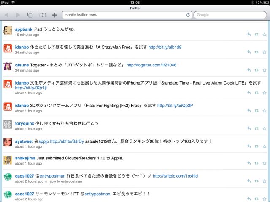The image size is (270, 202).
Task: Open otsune's avatar thumbnail
Action: click(x=8, y=66)
